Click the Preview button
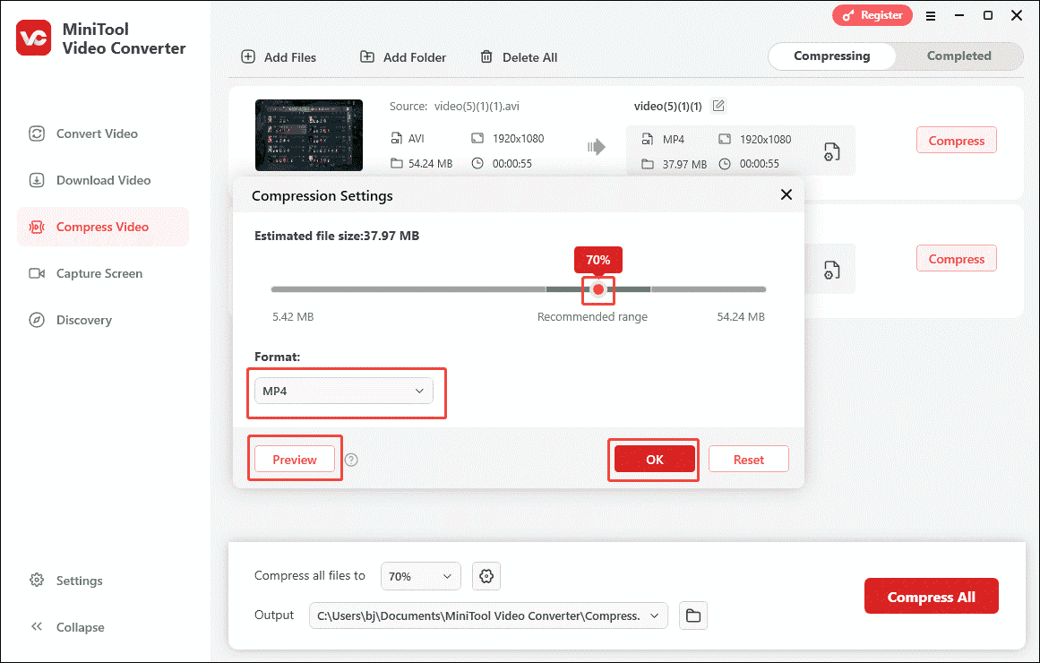1040x663 pixels. [x=295, y=460]
